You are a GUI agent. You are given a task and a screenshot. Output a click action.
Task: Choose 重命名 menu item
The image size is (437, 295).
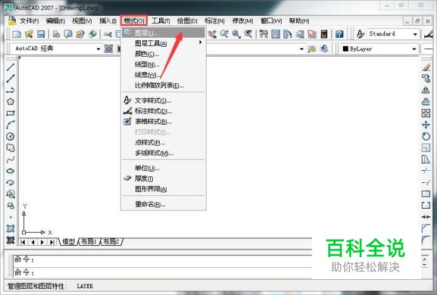click(164, 204)
